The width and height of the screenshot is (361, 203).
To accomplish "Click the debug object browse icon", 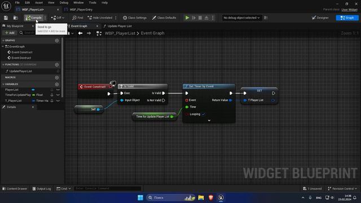I will [266, 17].
